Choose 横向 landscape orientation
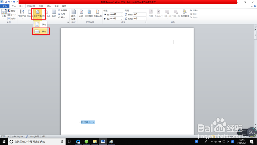The image size is (257, 145). (40, 31)
